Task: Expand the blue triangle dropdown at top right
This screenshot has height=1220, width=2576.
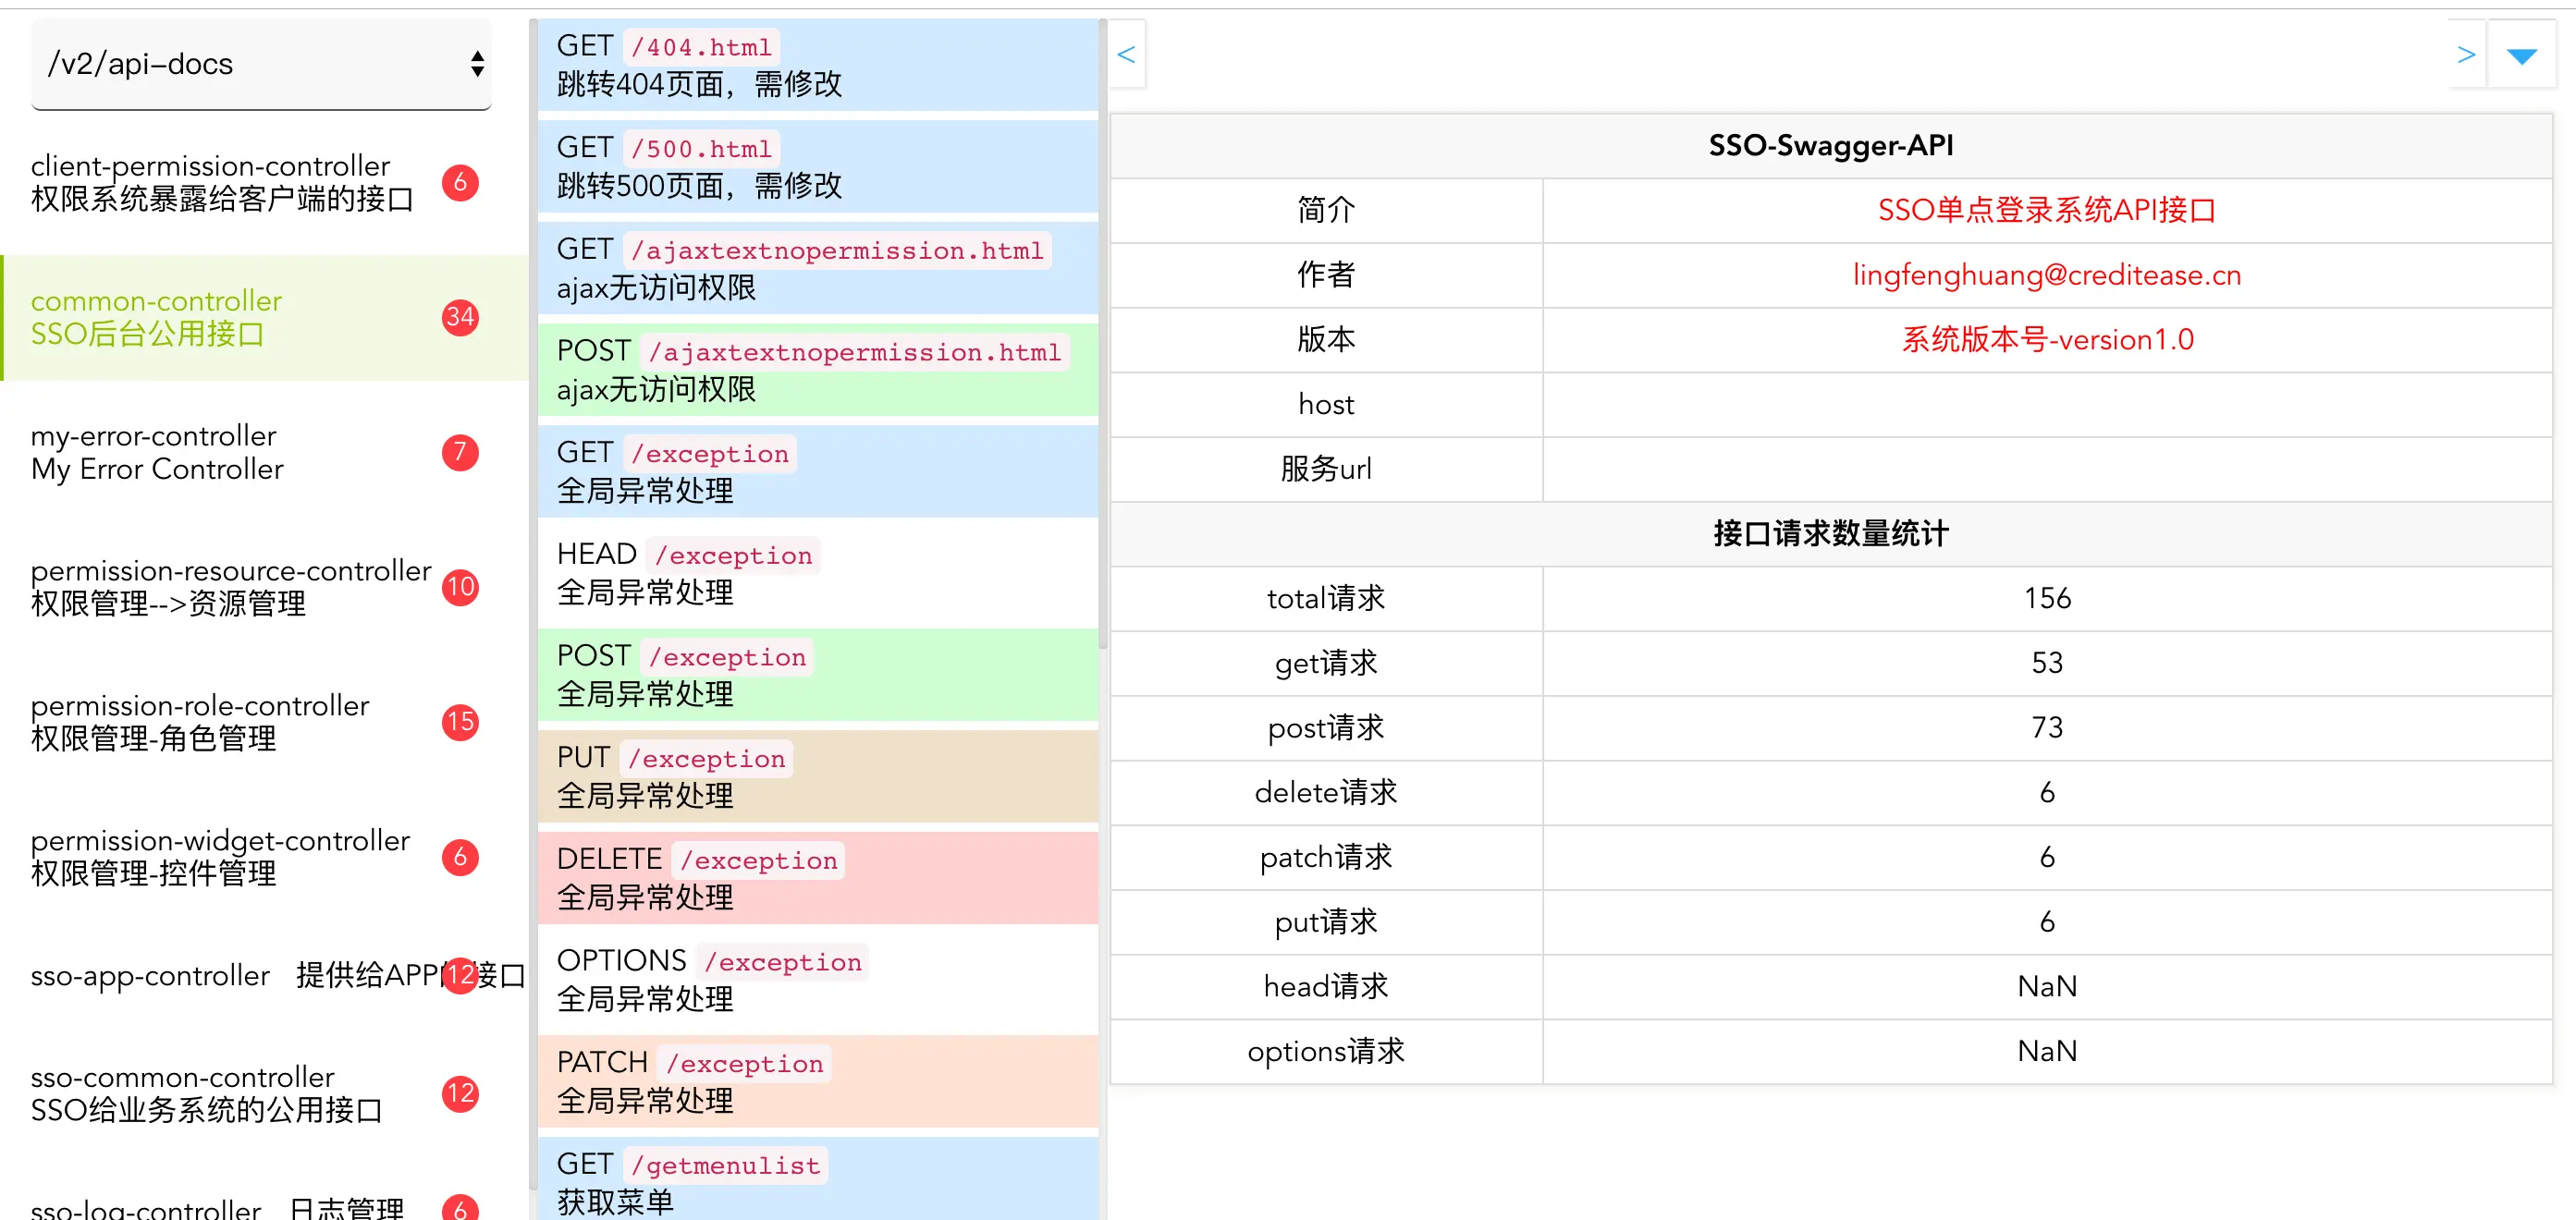Action: coord(2521,56)
